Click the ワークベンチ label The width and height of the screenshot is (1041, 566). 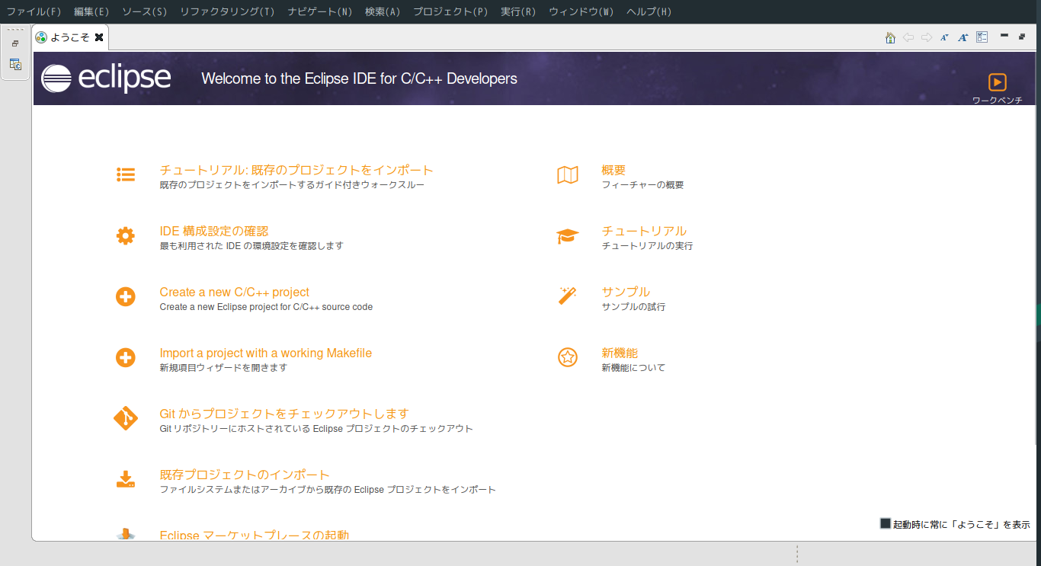(x=998, y=100)
